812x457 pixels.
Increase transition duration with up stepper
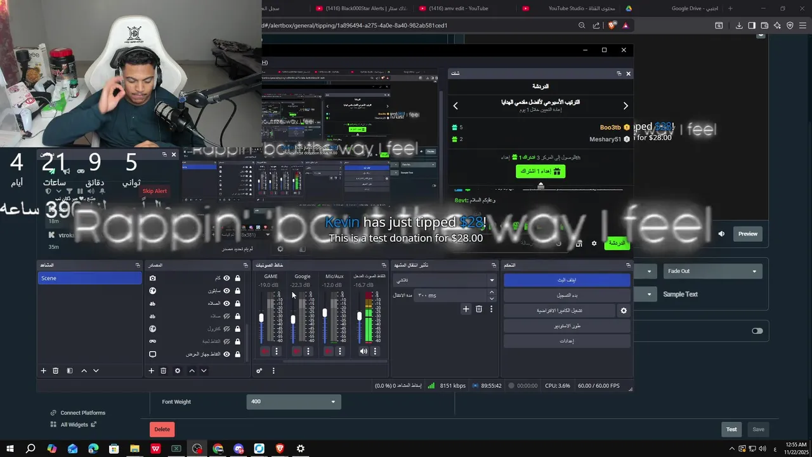492,292
